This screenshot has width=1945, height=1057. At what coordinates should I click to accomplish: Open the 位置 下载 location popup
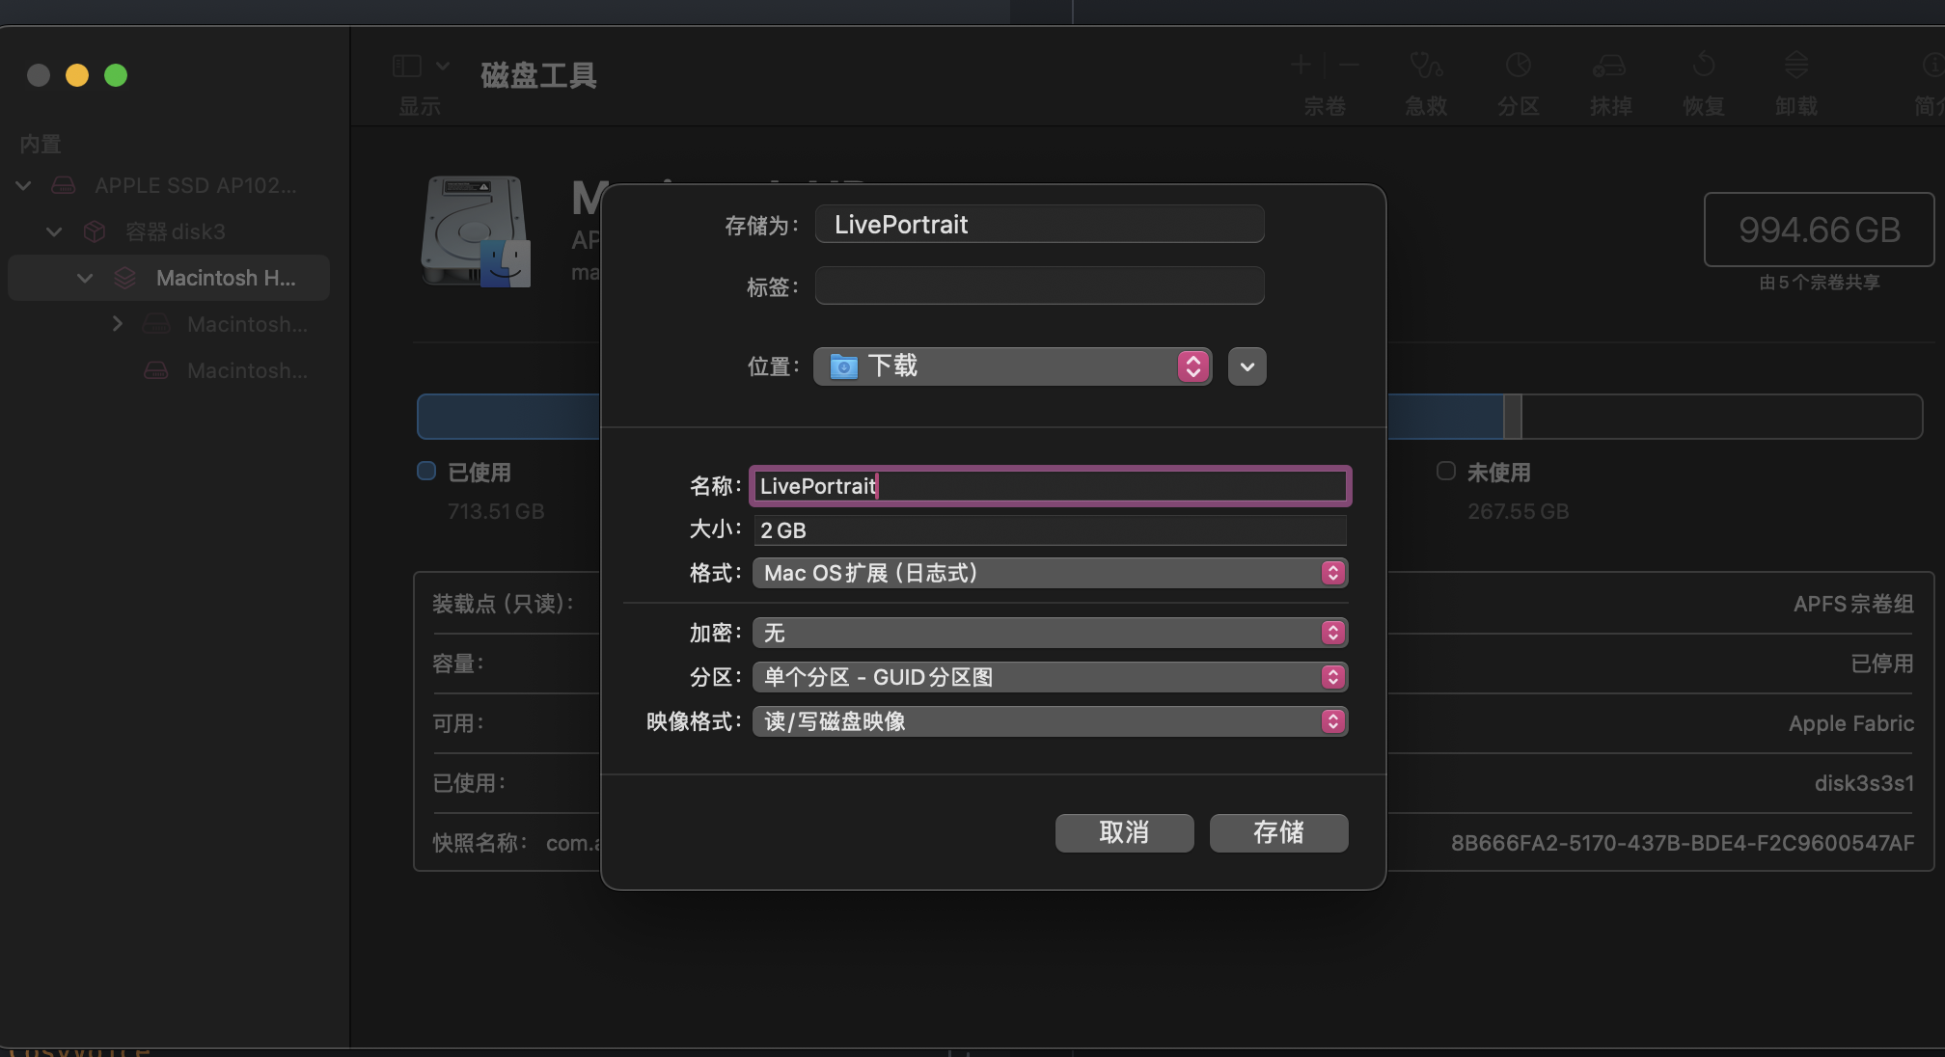[1012, 366]
